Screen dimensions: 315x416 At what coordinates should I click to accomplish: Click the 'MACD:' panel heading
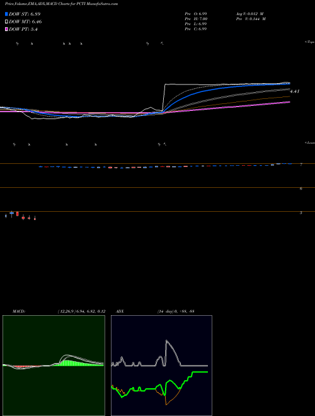click(x=19, y=311)
